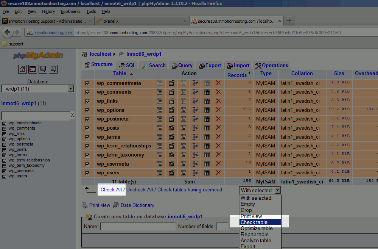Deselect the wp_postmeta checkbox
This screenshot has width=378, height=249.
coord(87,119)
